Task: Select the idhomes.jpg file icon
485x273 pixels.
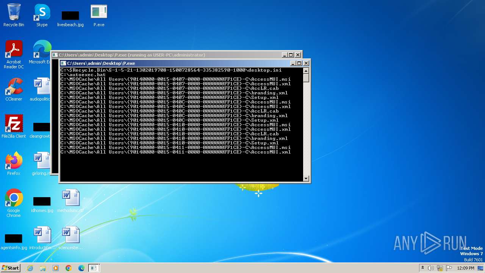Action: 42,204
